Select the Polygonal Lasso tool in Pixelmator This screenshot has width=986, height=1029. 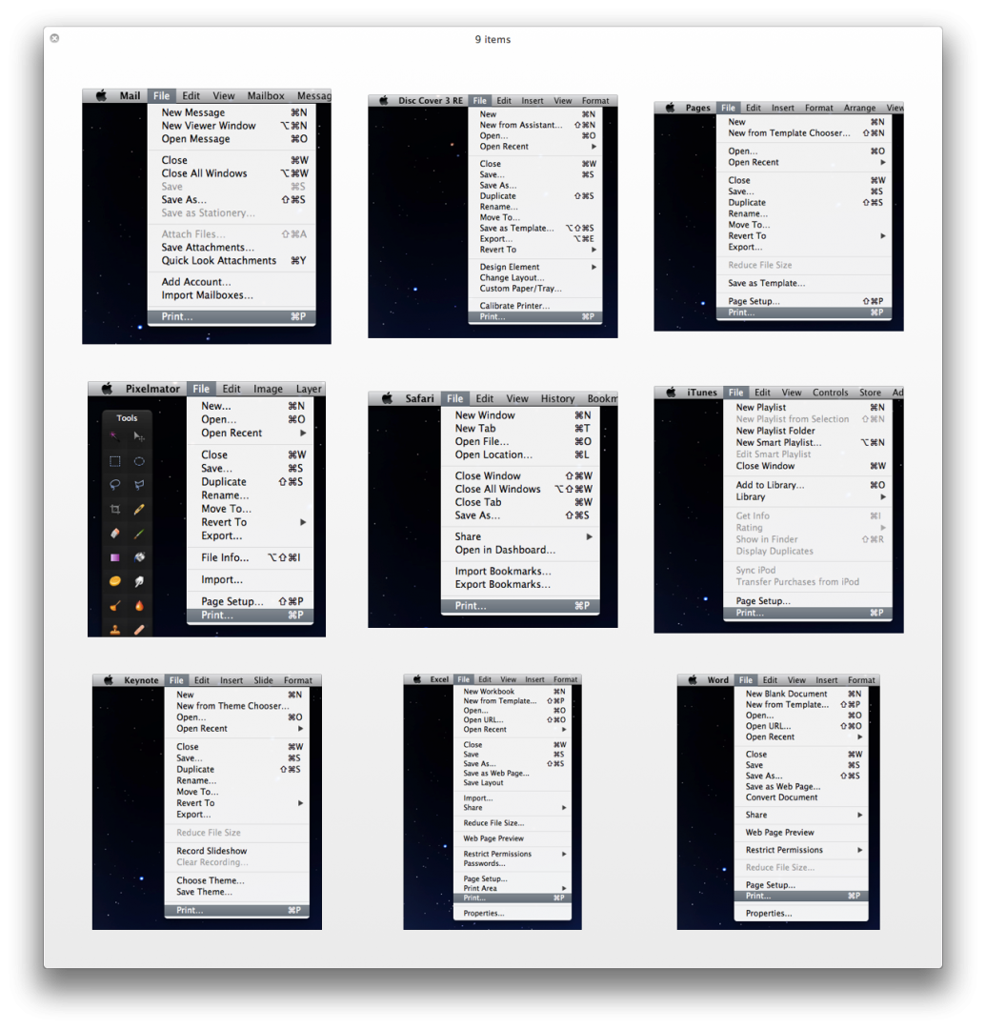tap(139, 485)
